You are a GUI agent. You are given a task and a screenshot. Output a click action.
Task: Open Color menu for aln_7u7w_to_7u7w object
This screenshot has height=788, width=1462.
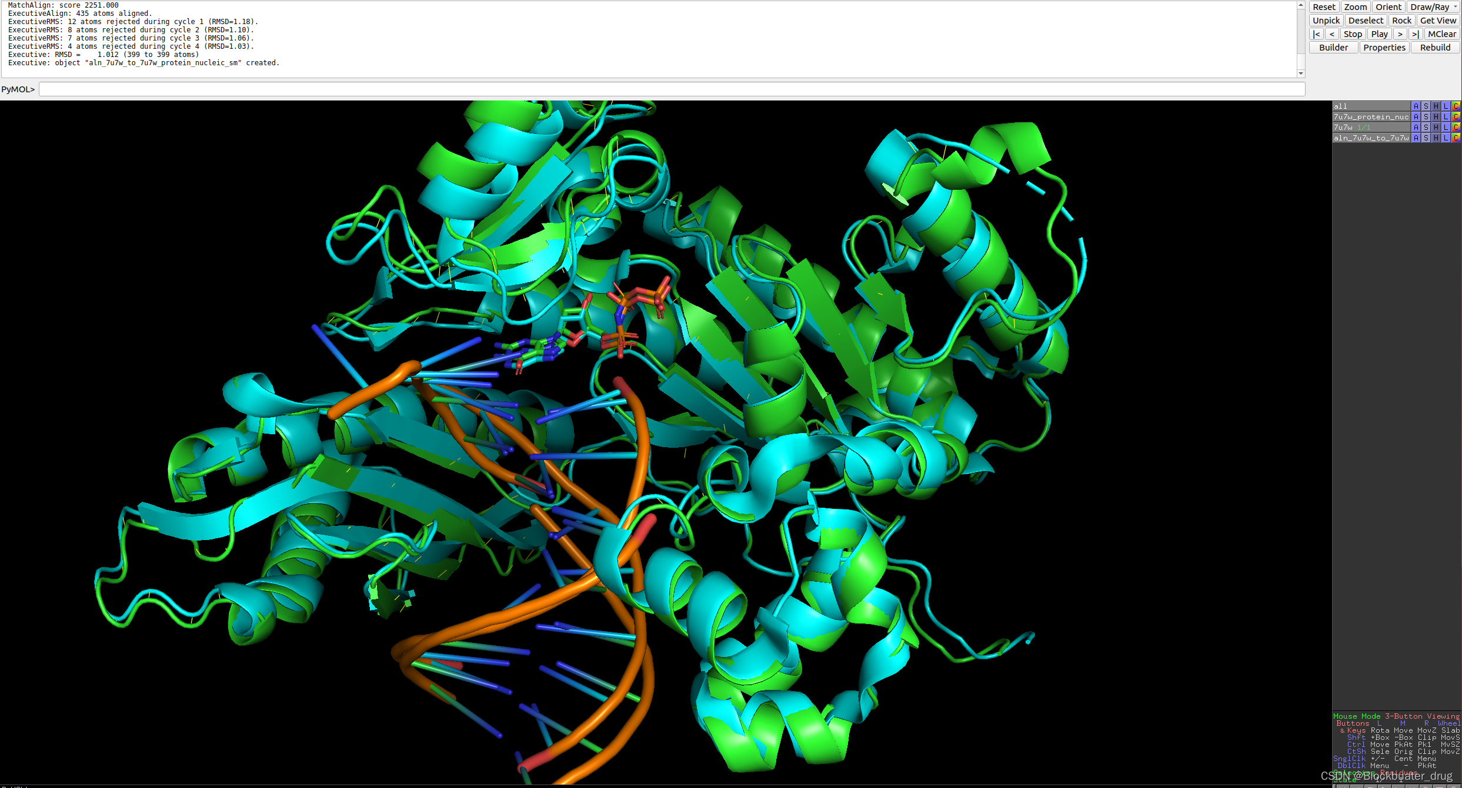(1456, 138)
